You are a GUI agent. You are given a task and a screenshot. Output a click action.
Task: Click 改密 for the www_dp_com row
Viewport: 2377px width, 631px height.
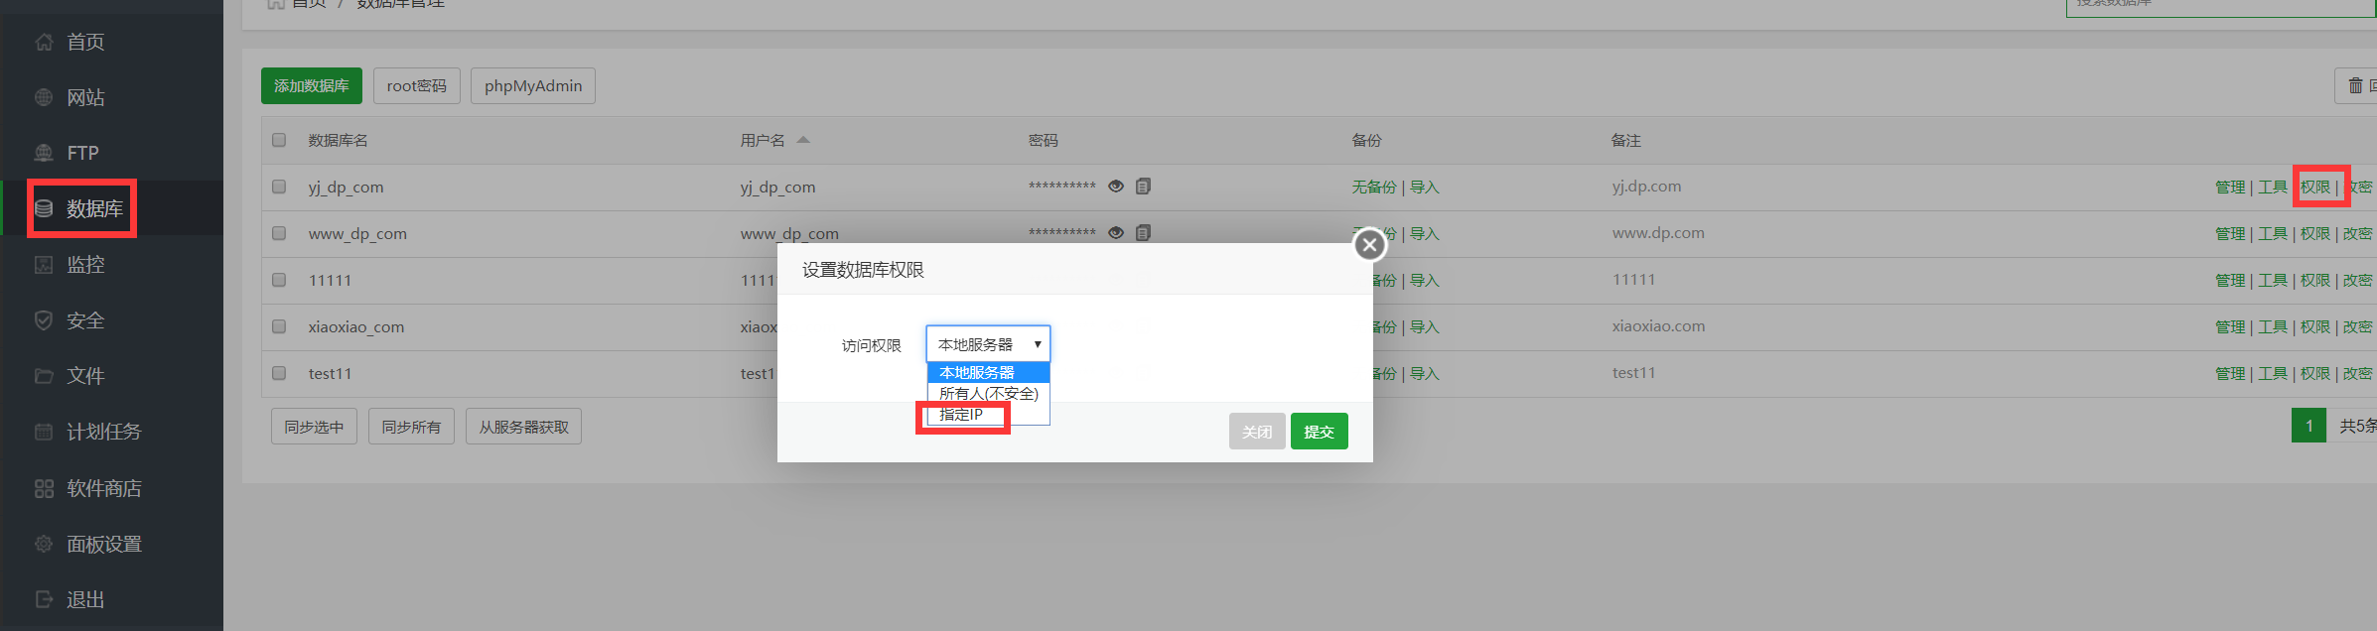point(2358,233)
